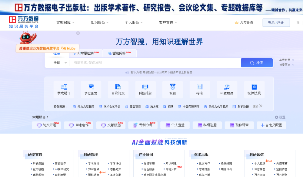This screenshot has width=303, height=177.
Task: Close the AI Hub promotion popup
Action: coord(78,33)
